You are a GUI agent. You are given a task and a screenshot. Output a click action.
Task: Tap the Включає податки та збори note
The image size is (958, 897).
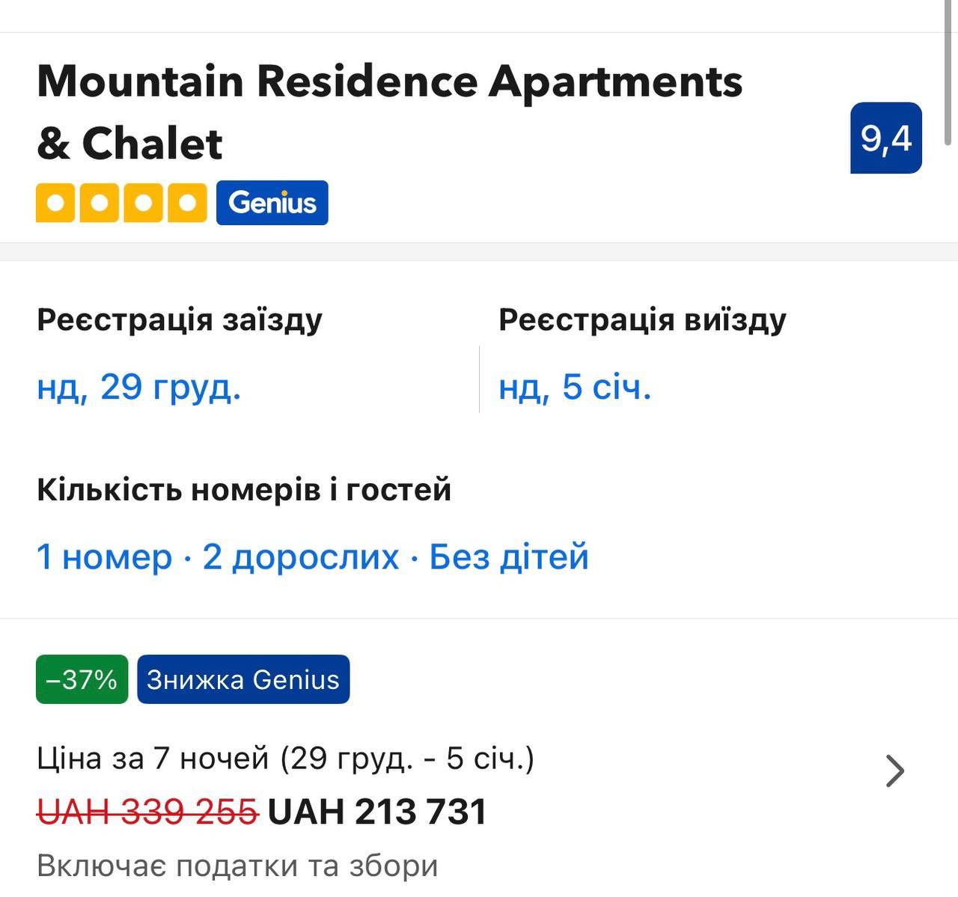[237, 866]
